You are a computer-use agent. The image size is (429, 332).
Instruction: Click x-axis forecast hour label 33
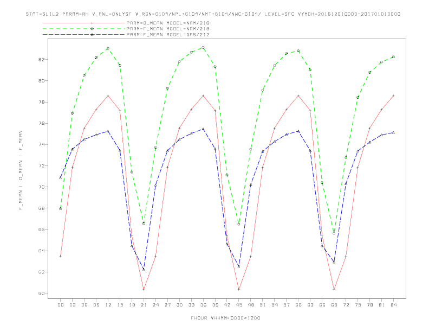tap(191, 305)
